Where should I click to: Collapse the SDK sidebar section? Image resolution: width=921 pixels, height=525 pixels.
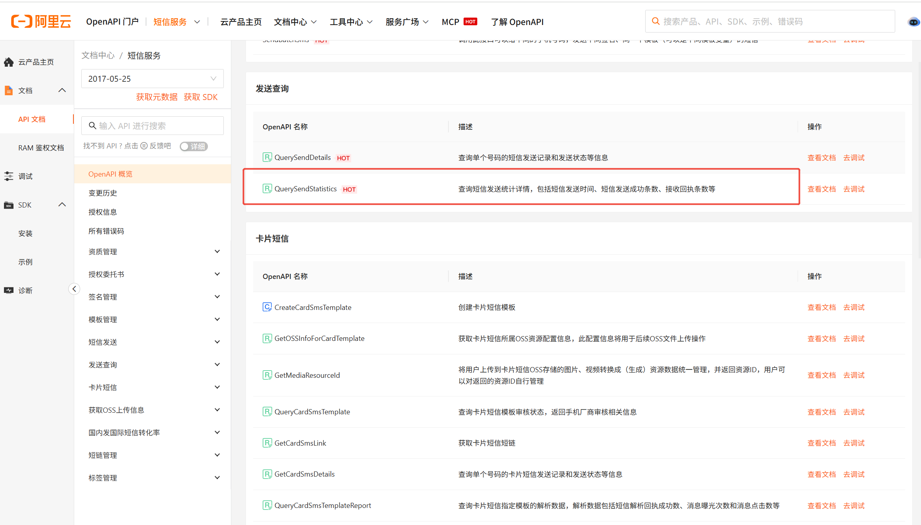click(62, 205)
